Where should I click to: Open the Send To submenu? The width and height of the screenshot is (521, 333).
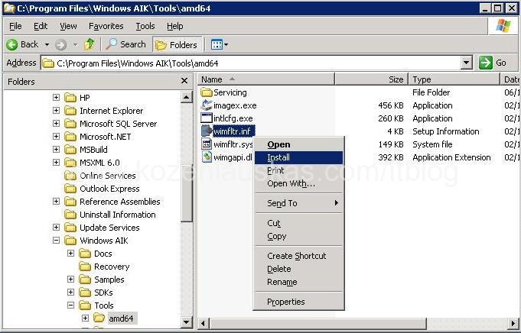pyautogui.click(x=298, y=203)
